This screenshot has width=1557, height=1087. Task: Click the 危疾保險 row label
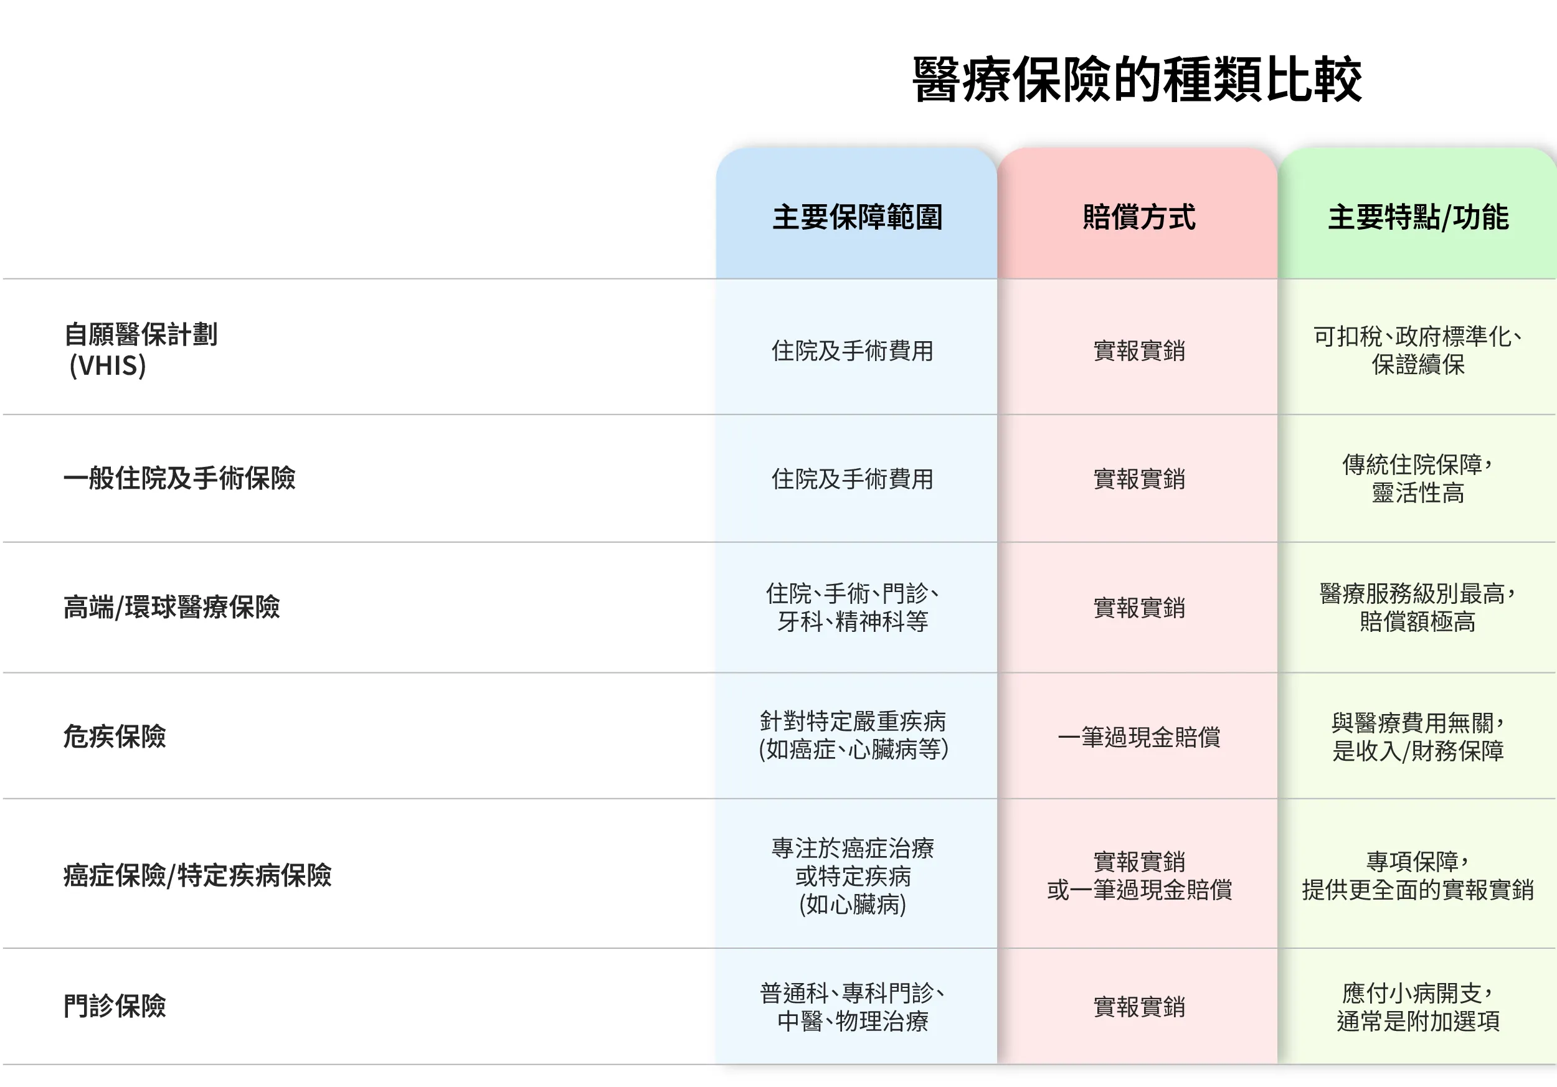(115, 736)
